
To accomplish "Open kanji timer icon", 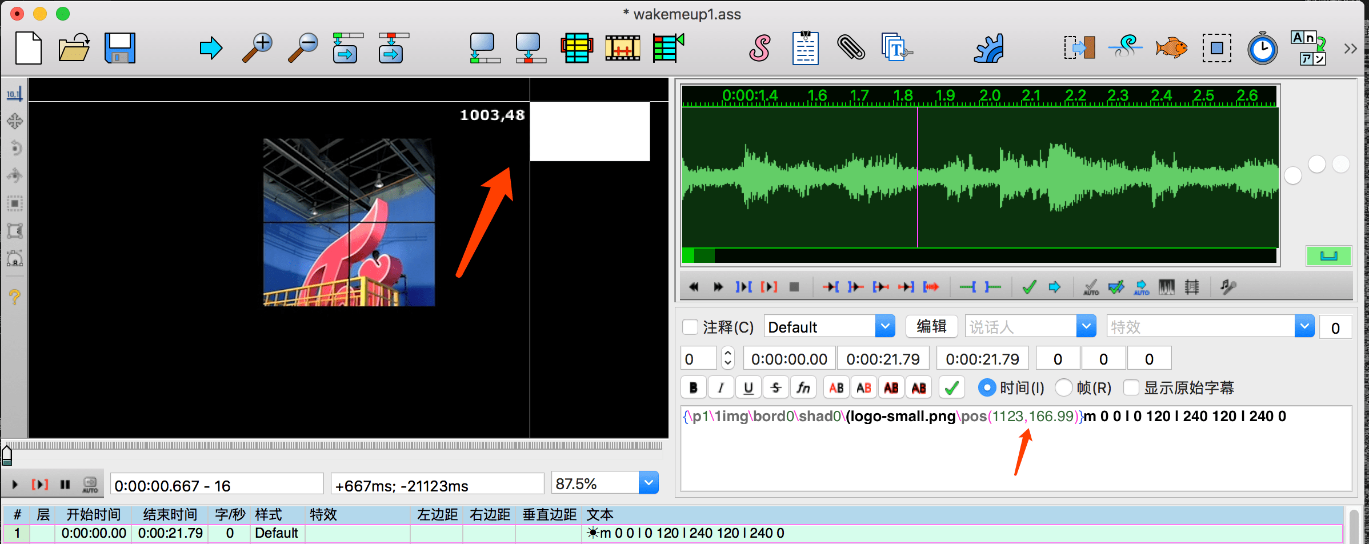I will coord(1308,48).
